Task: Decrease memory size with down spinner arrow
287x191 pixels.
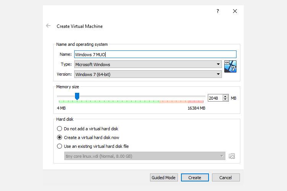Action: (x=225, y=100)
